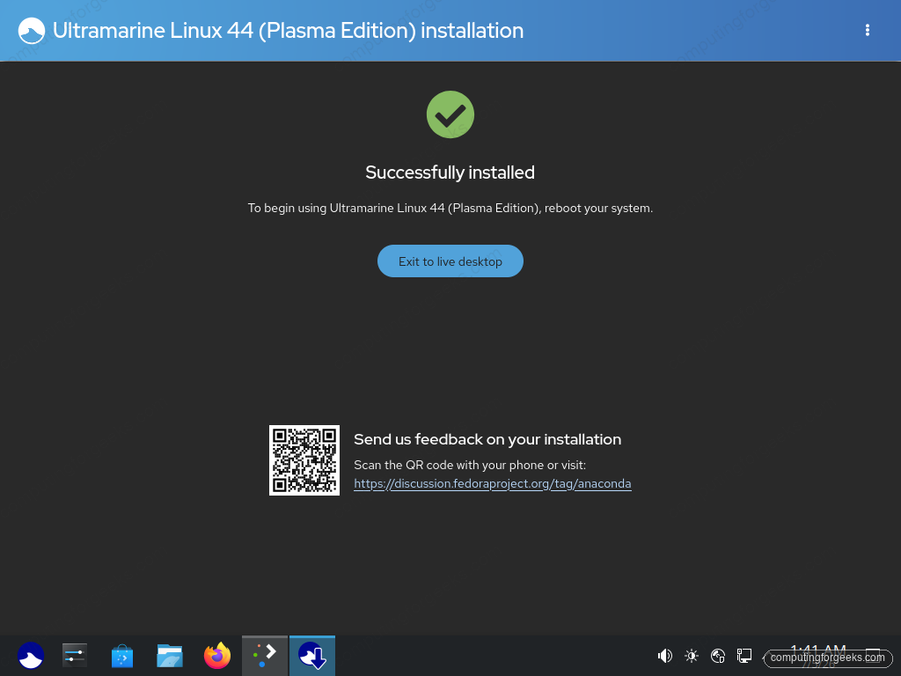The height and width of the screenshot is (676, 901).
Task: Click the 'Successfully installed' heading
Action: point(450,173)
